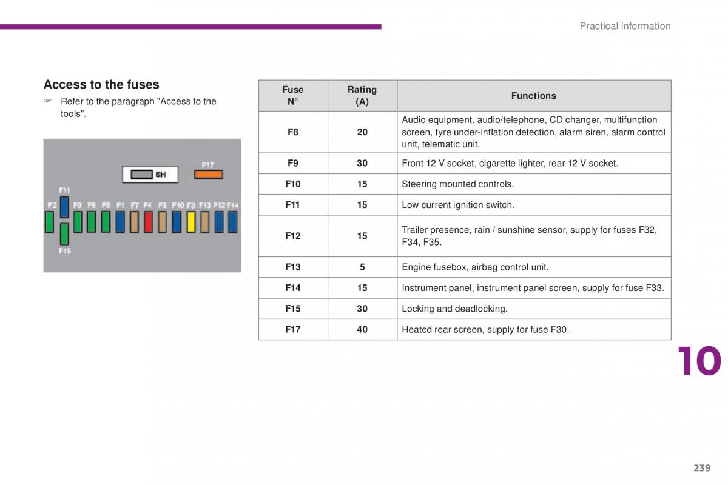Click the F8 cell in fuse table
This screenshot has width=728, height=485.
point(293,132)
